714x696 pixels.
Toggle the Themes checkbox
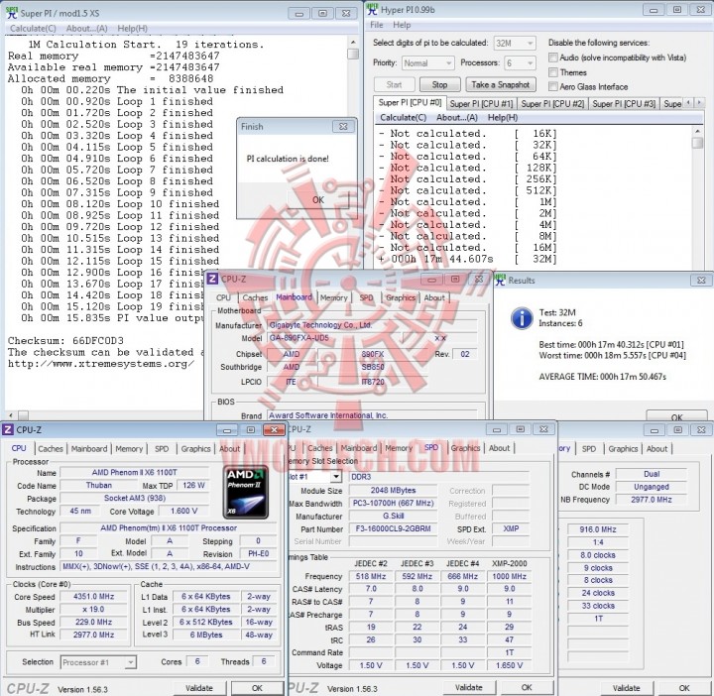(x=553, y=72)
